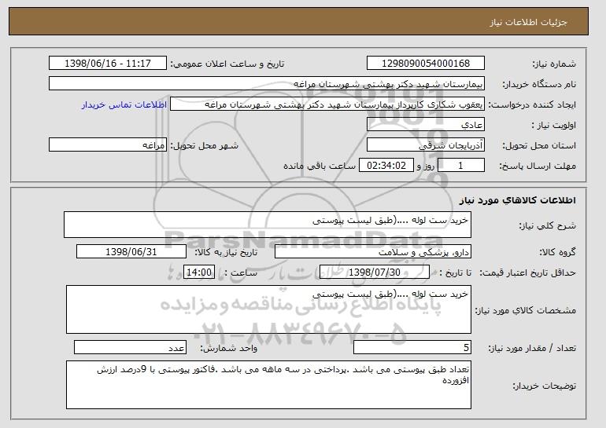Click the تاریخ نیاز به کالا field 1398/06/31
The width and height of the screenshot is (606, 428).
coord(131,252)
